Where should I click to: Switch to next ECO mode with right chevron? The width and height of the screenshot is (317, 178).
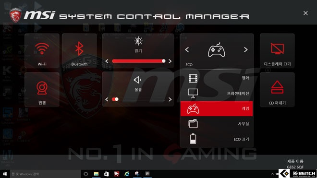(x=245, y=50)
